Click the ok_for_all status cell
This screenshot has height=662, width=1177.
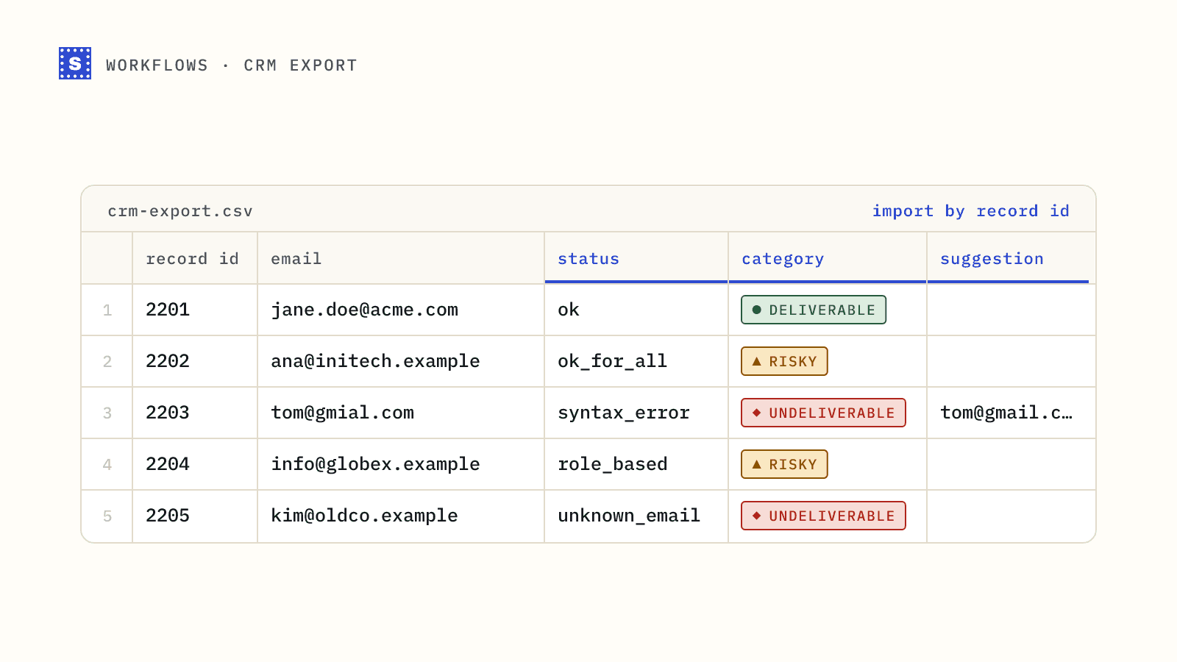(x=636, y=361)
